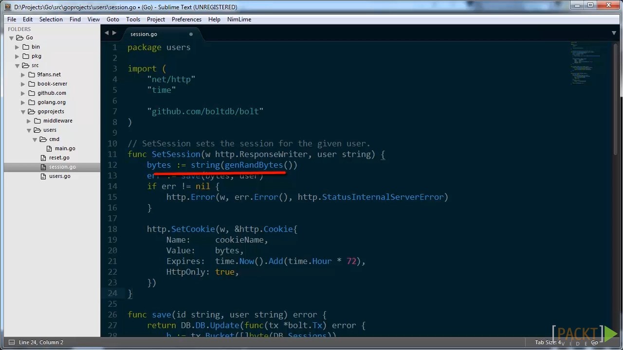Click the Go folder icon
623x350 pixels.
20,37
